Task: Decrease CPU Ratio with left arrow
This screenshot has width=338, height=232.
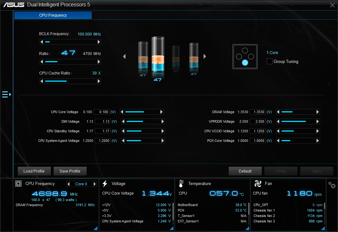Action: tap(42, 62)
